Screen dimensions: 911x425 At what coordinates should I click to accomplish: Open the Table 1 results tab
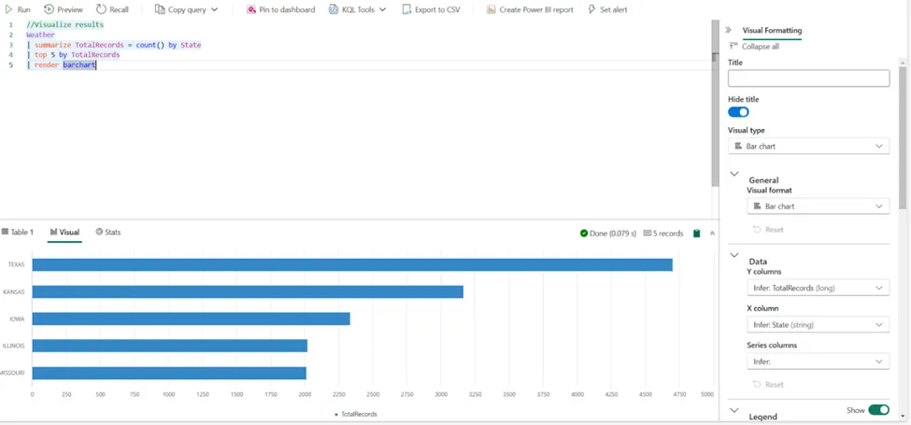click(x=18, y=232)
